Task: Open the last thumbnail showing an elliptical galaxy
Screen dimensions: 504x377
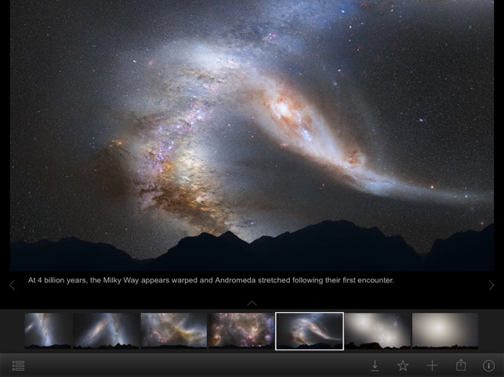Action: pos(445,331)
